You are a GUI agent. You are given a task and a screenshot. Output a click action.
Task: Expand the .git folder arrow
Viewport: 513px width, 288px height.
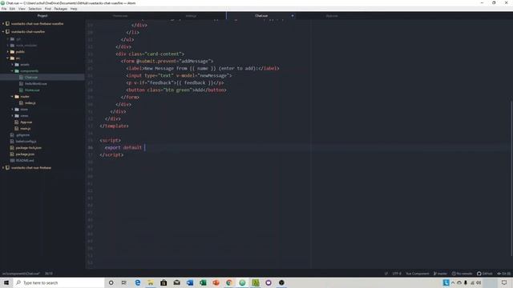(8, 39)
